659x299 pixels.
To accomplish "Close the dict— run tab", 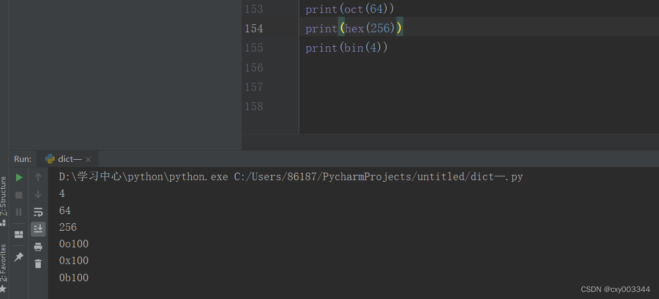I will [88, 159].
